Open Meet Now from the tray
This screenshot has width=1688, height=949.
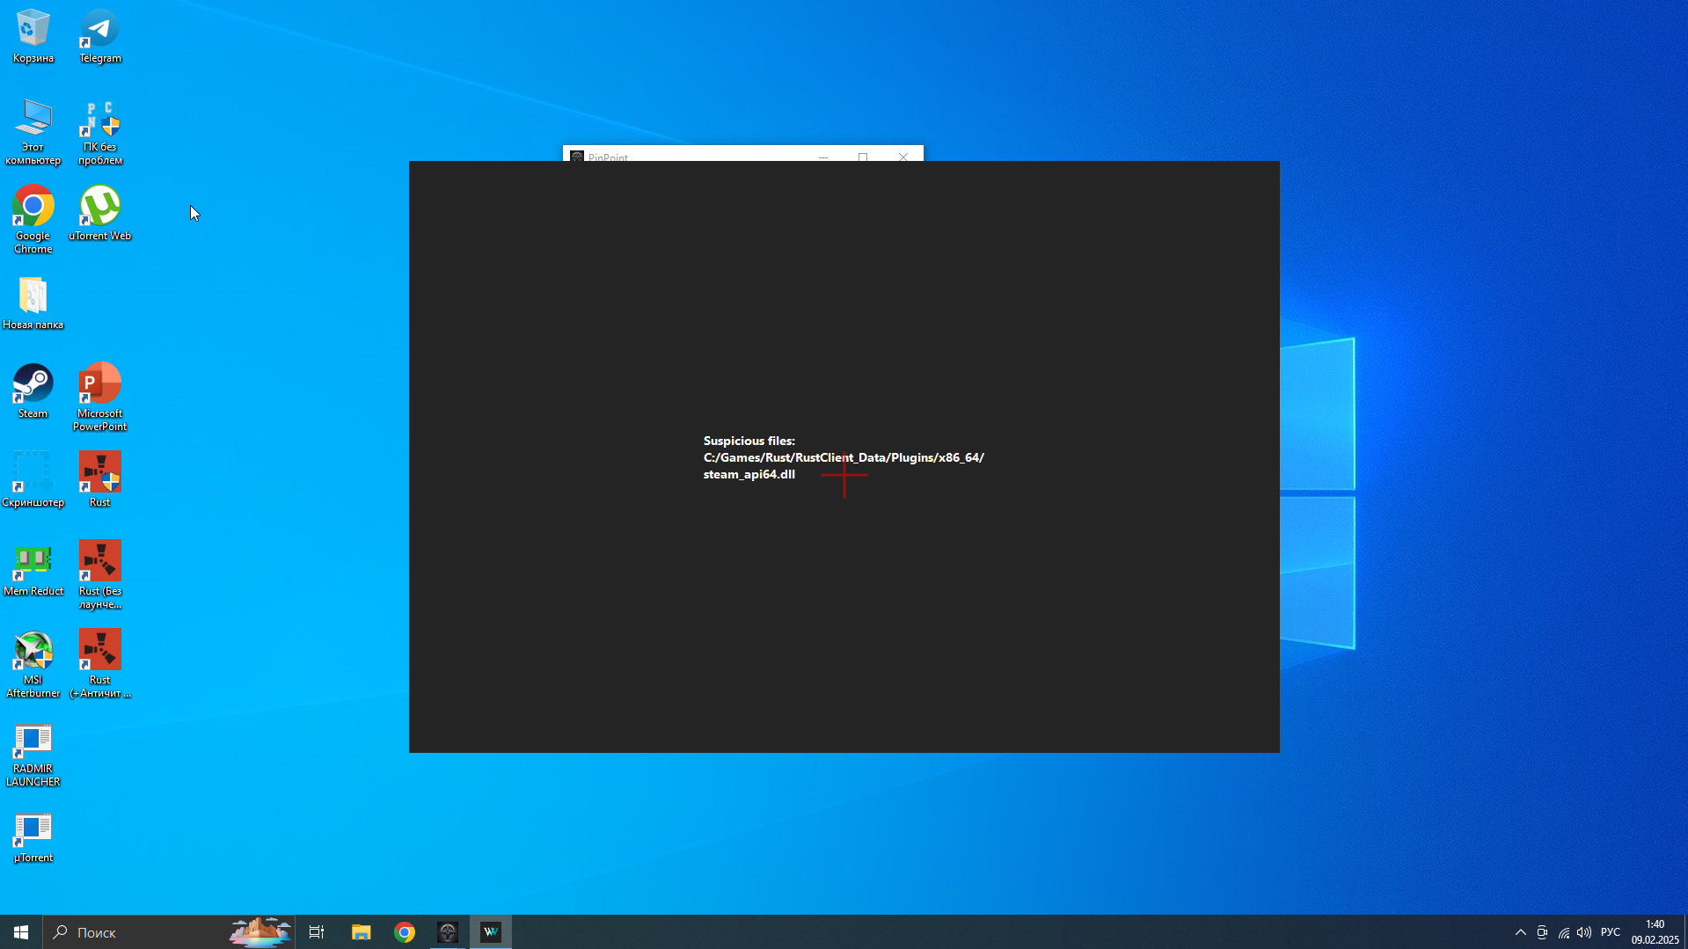(x=1542, y=932)
